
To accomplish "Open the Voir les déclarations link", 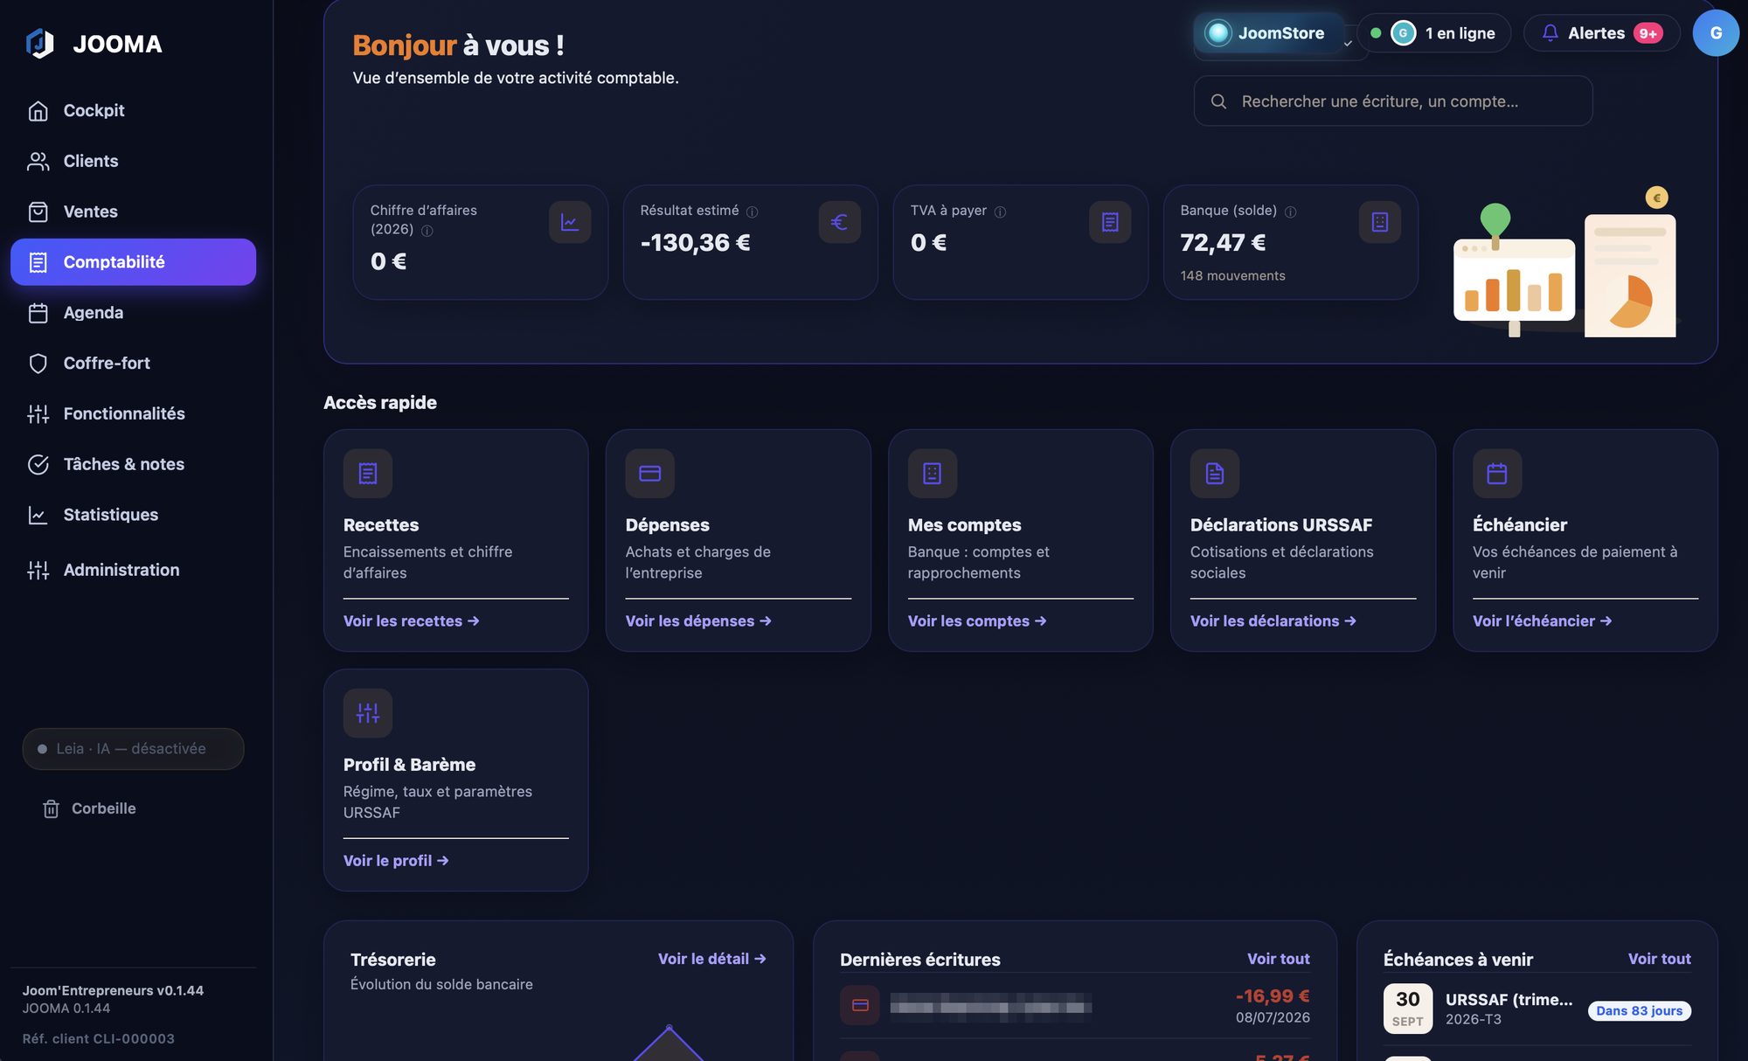I will [1273, 621].
